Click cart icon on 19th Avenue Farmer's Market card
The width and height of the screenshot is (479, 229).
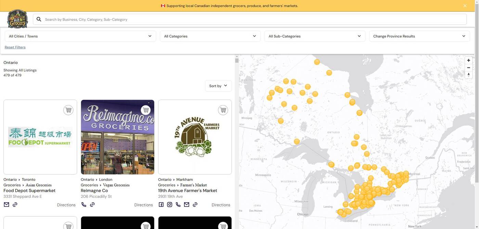click(x=223, y=110)
